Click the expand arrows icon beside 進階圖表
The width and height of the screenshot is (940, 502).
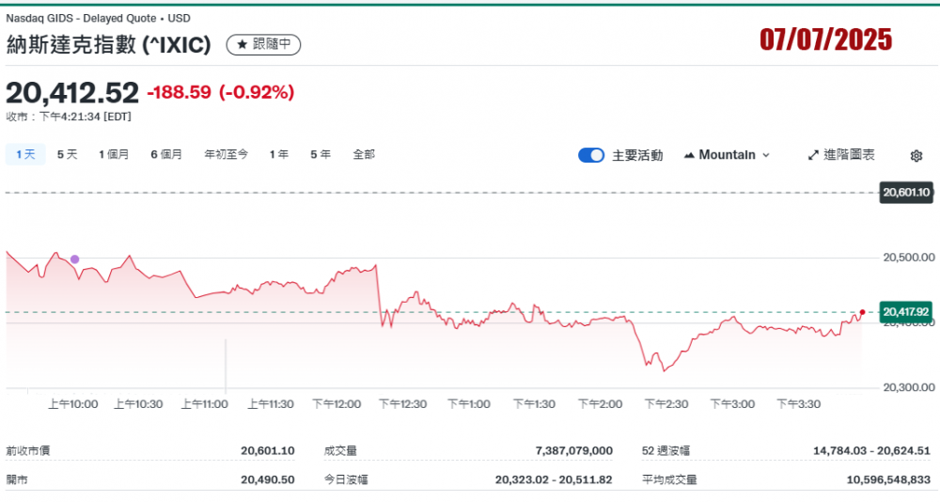[x=813, y=155]
